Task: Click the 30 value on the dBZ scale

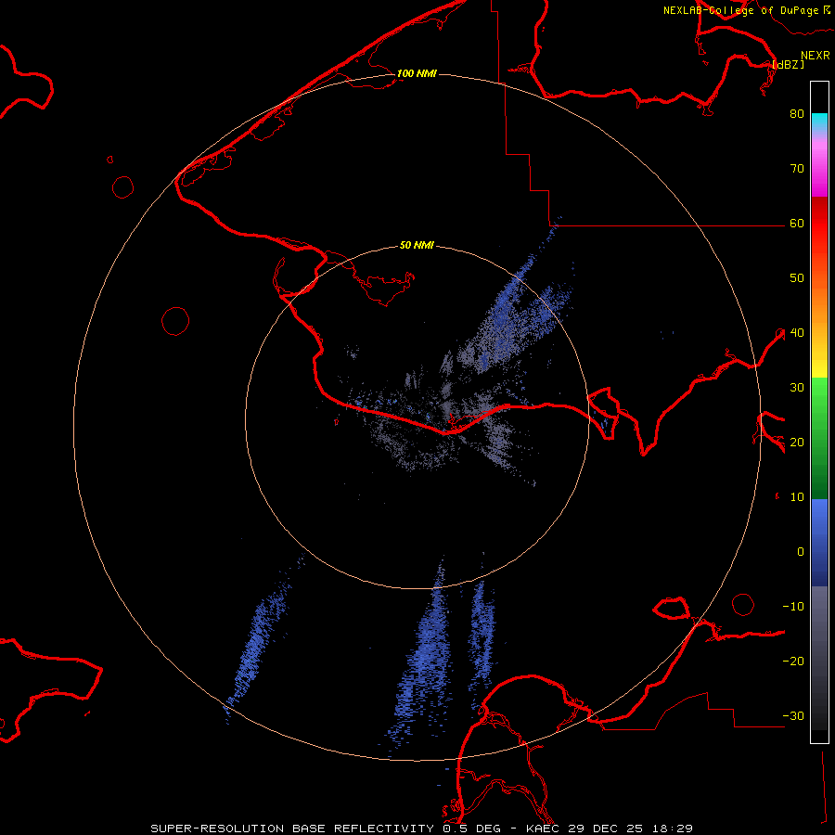Action: click(797, 387)
